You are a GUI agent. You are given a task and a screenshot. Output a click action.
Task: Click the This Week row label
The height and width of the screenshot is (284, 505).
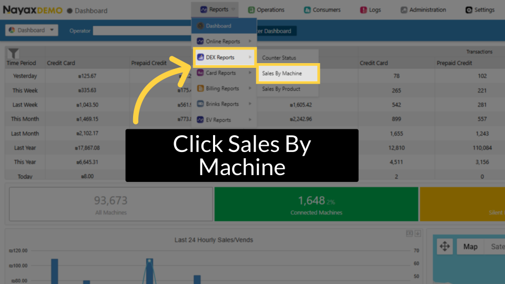click(x=25, y=90)
